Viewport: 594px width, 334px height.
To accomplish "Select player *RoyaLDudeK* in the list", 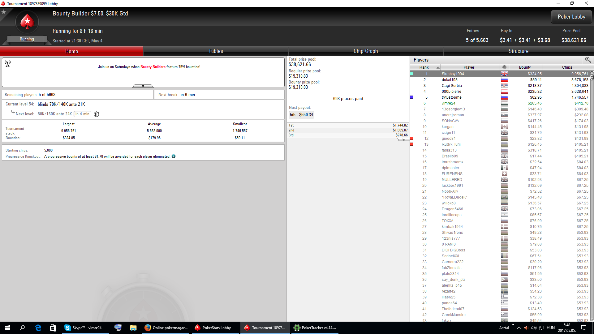I will click(500, 197).
